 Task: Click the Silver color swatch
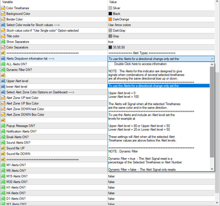[x=110, y=8]
